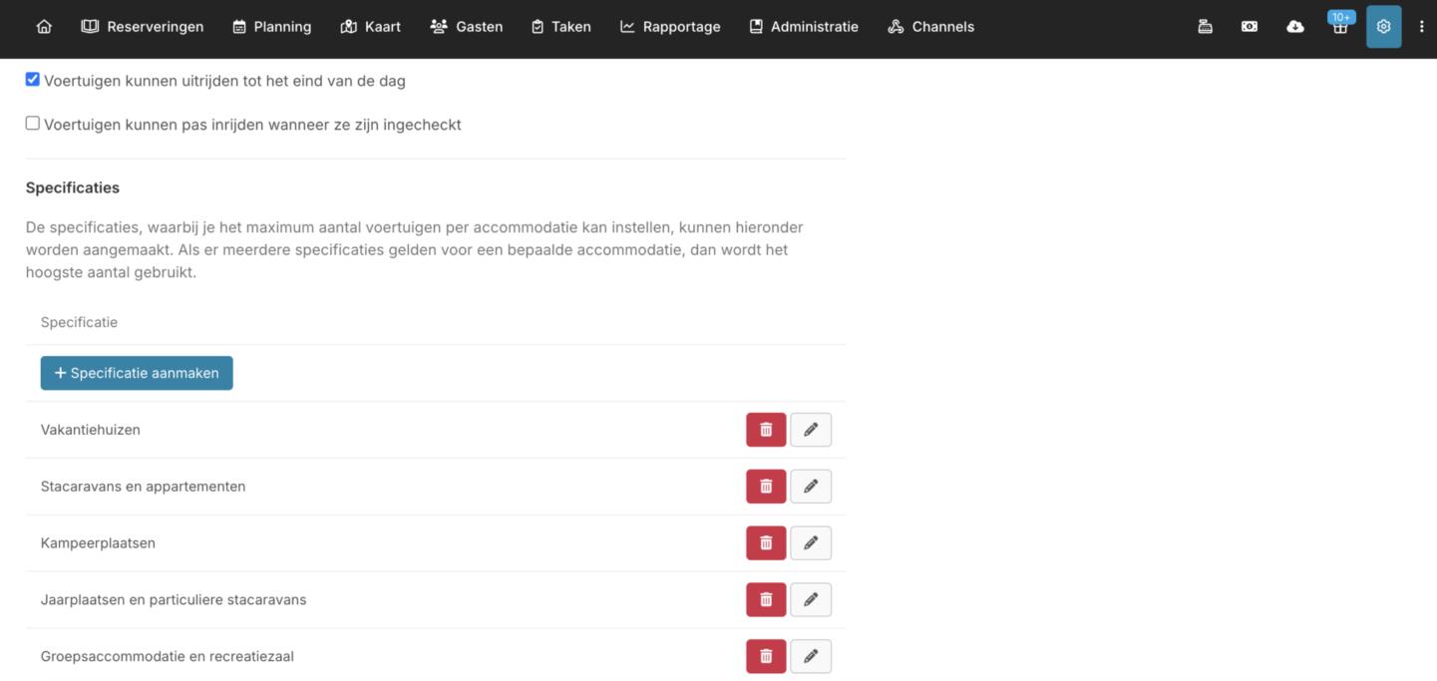The height and width of the screenshot is (681, 1437).
Task: Click the cloud download icon
Action: click(1294, 27)
